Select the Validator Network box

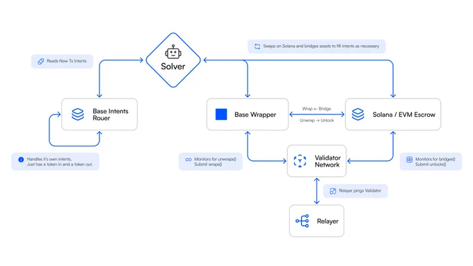coord(316,161)
